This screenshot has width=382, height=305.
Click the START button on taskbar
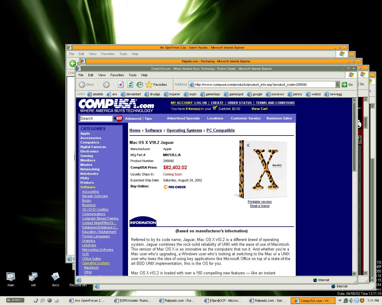15,300
